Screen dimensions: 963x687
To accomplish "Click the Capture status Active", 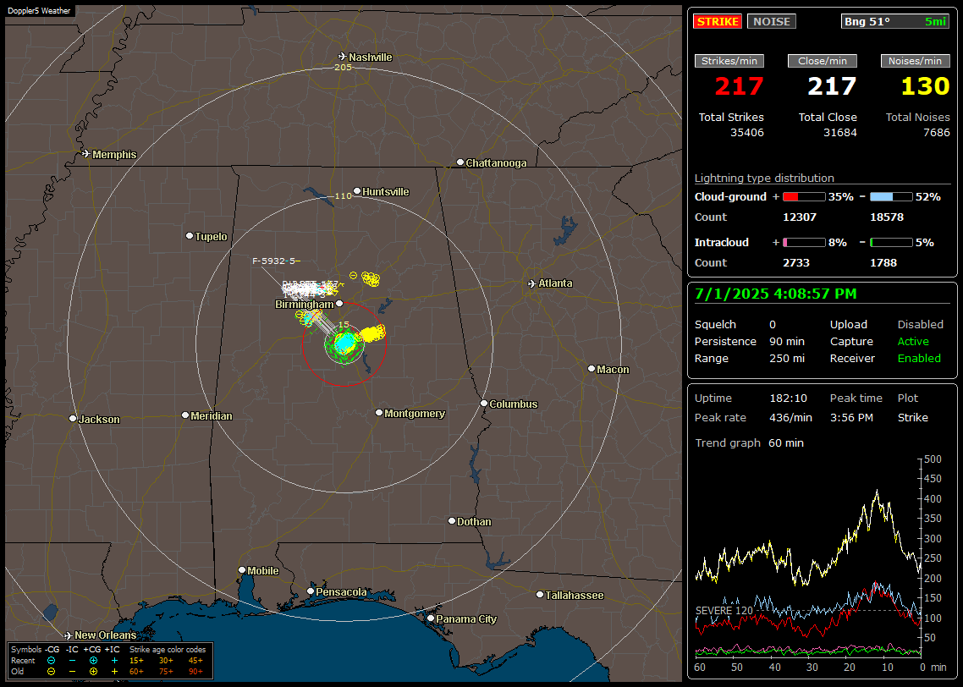I will tap(913, 341).
